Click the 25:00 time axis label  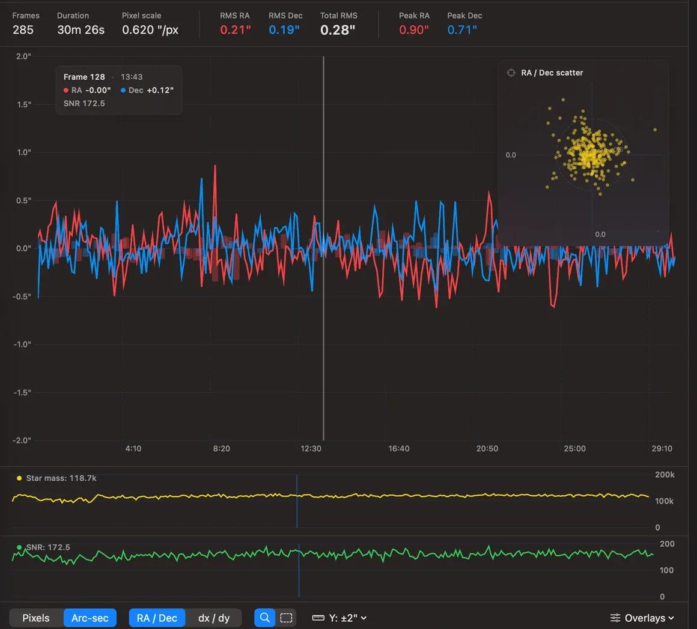pyautogui.click(x=575, y=449)
